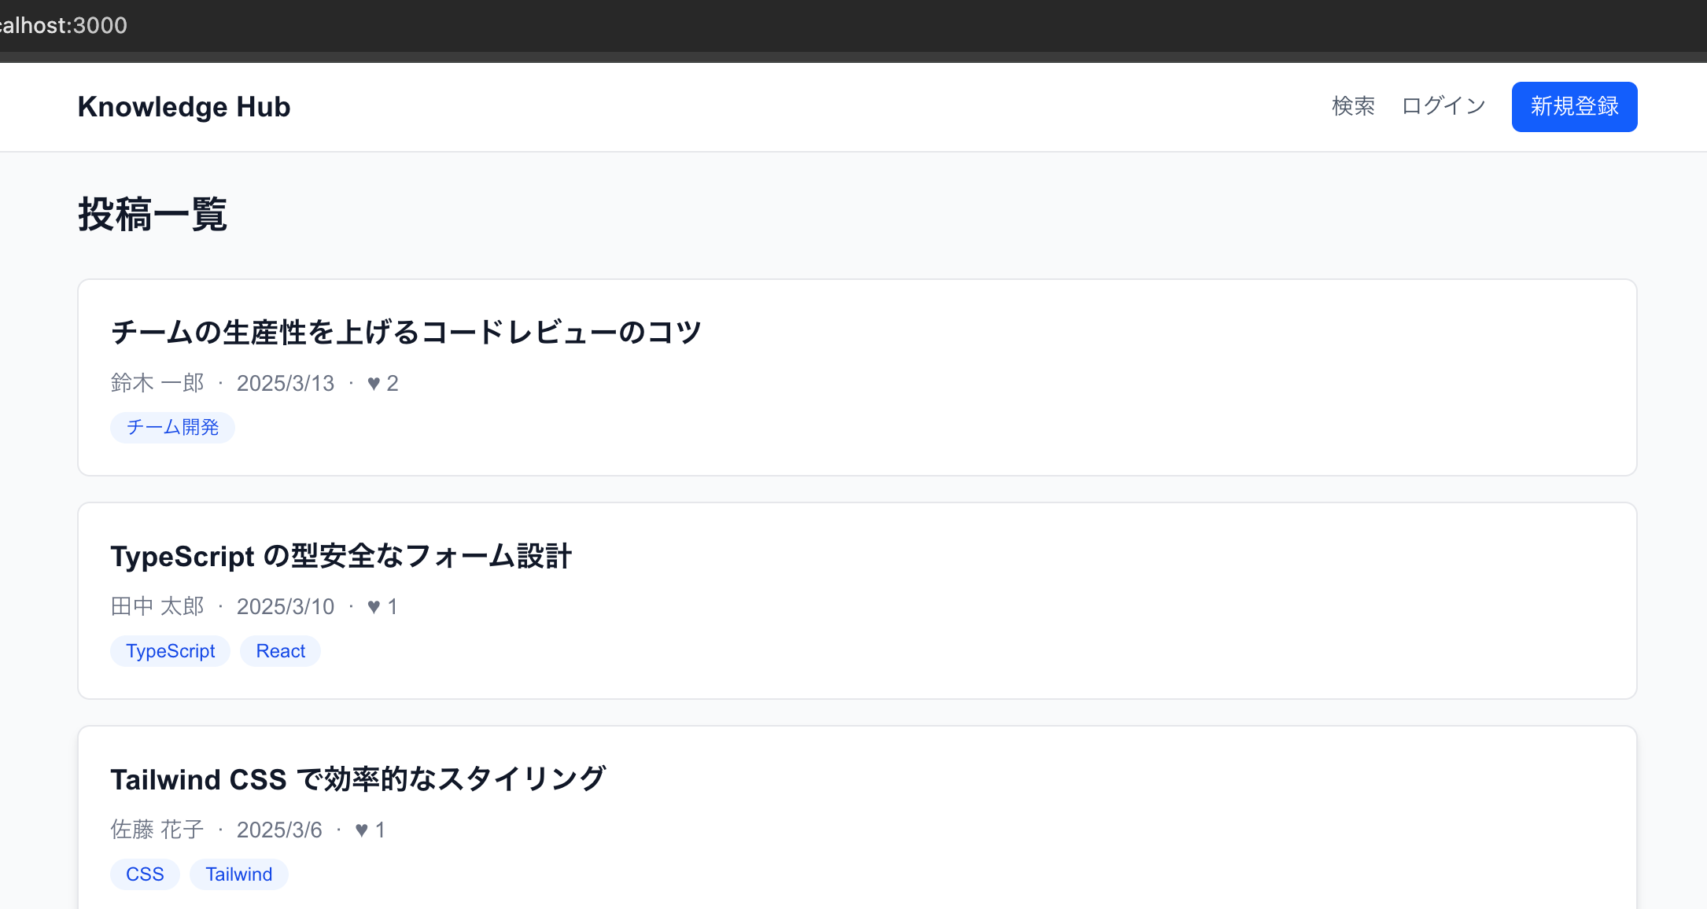
Task: Click the browser address bar URL
Action: tap(65, 25)
